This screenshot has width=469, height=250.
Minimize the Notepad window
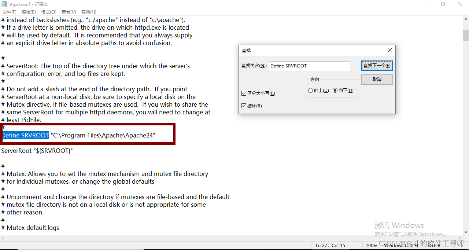426,4
